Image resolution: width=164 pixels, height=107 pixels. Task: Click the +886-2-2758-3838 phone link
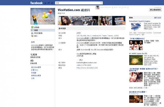click(x=84, y=65)
